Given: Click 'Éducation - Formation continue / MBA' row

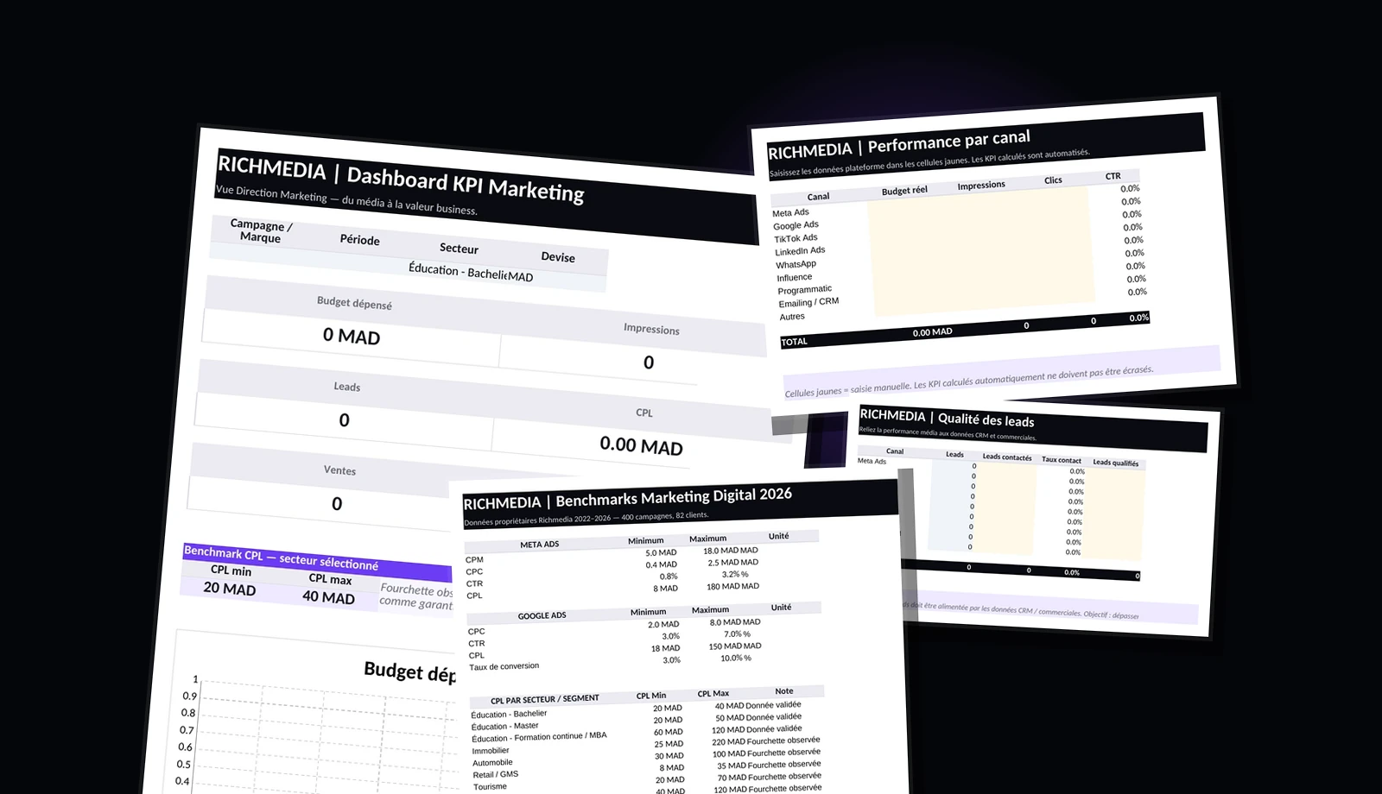Looking at the screenshot, I should coord(539,737).
